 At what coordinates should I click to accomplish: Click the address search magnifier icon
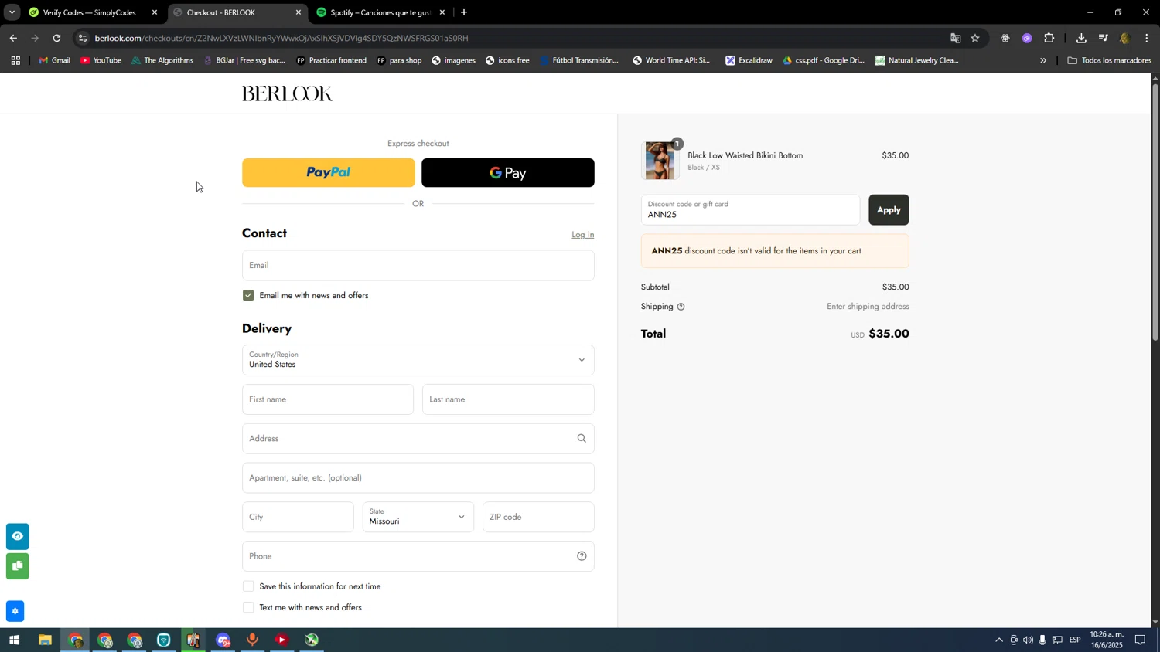[x=582, y=439]
